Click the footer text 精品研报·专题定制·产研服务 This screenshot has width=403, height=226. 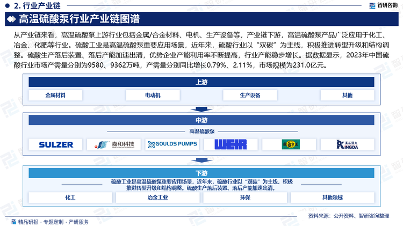[53, 222]
